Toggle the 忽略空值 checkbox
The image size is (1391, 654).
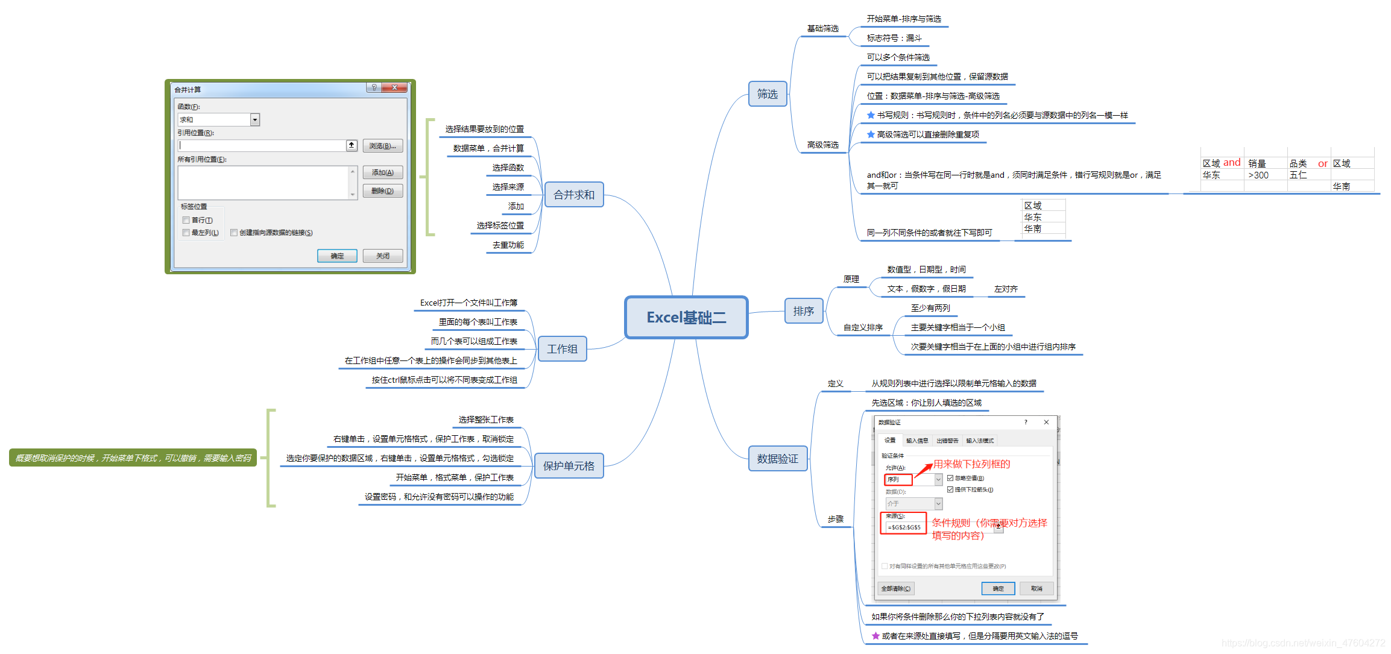950,478
